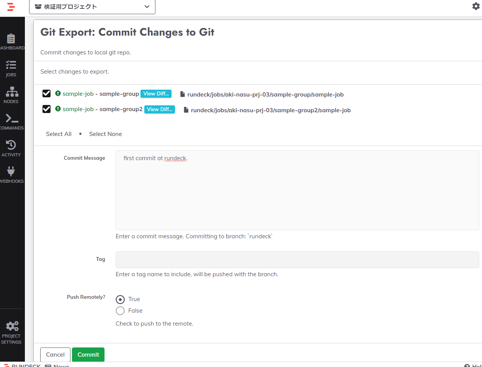The image size is (482, 367).
Task: Select False for Push Remotely
Action: point(120,311)
